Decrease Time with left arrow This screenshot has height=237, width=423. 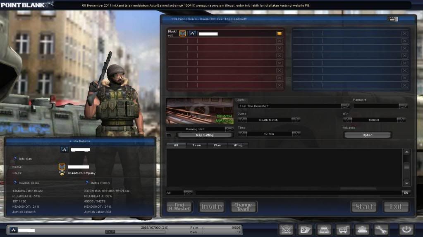click(x=242, y=134)
